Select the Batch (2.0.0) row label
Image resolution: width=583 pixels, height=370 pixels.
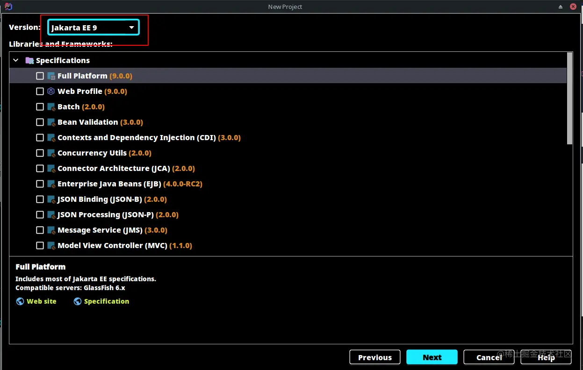pyautogui.click(x=81, y=107)
